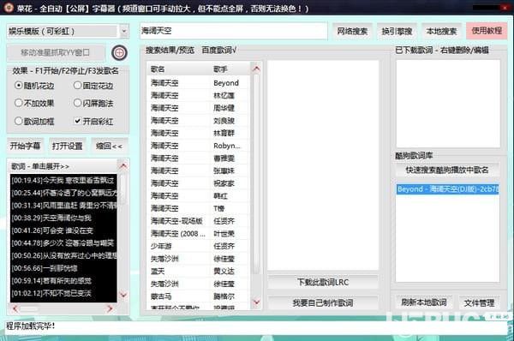The image size is (514, 341).
Task: Click the app icon in the title bar
Action: (x=8, y=7)
